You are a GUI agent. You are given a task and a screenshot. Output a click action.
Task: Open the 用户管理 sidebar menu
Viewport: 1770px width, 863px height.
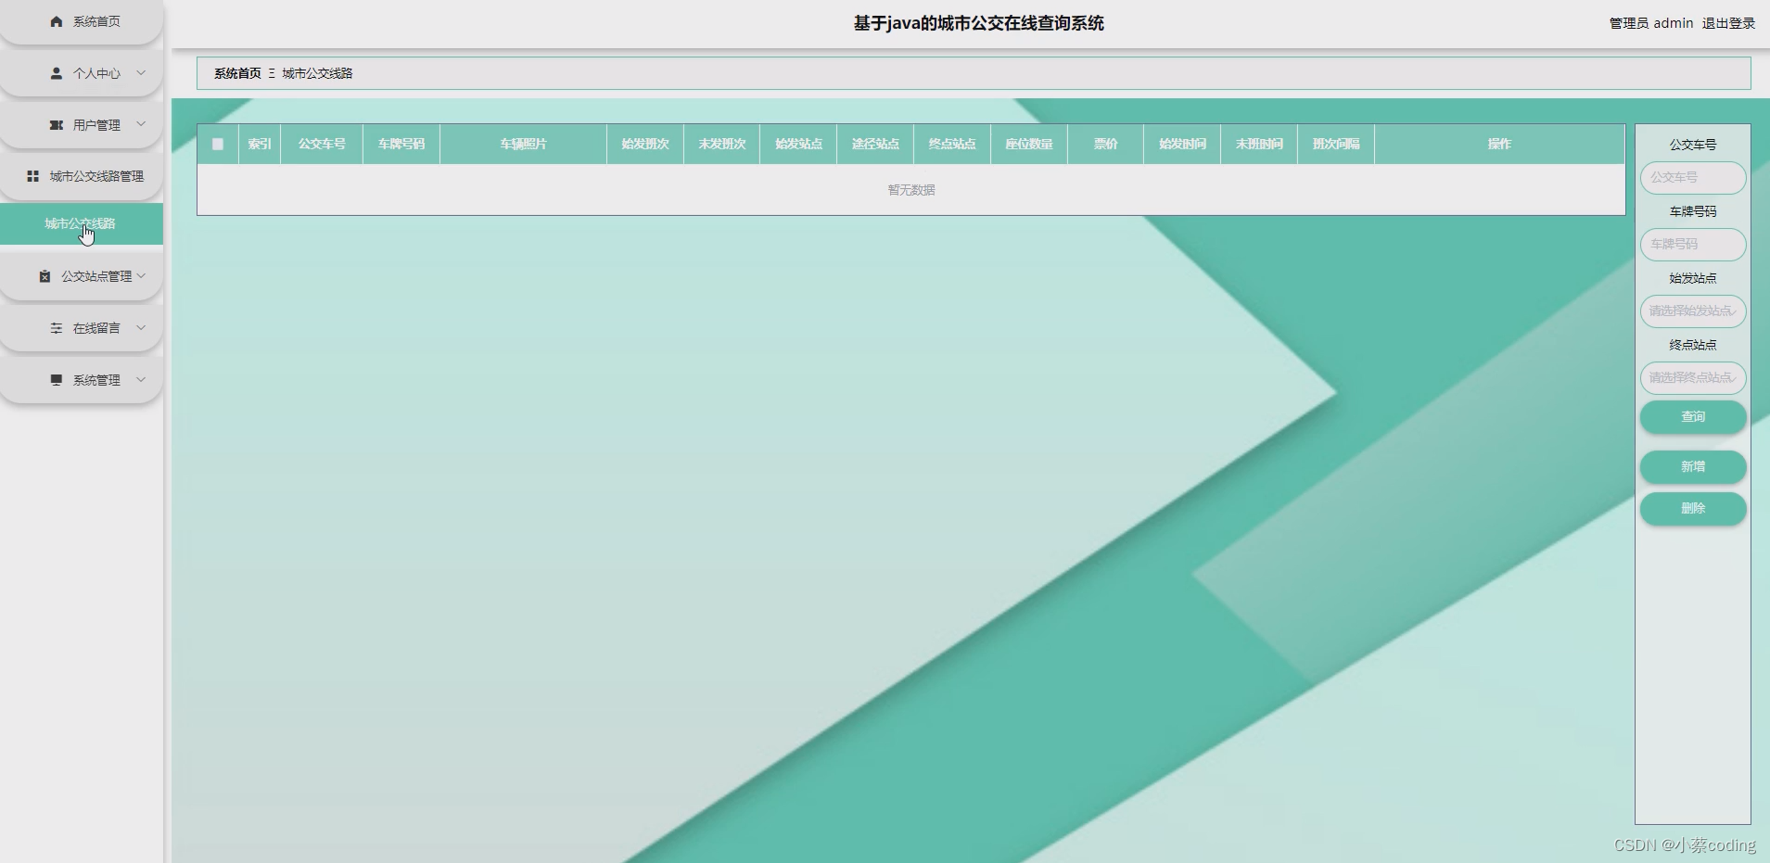tap(82, 125)
